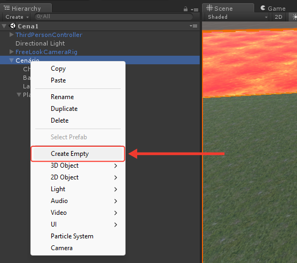Select the Hierarchy tab
The height and width of the screenshot is (263, 297).
coord(26,9)
